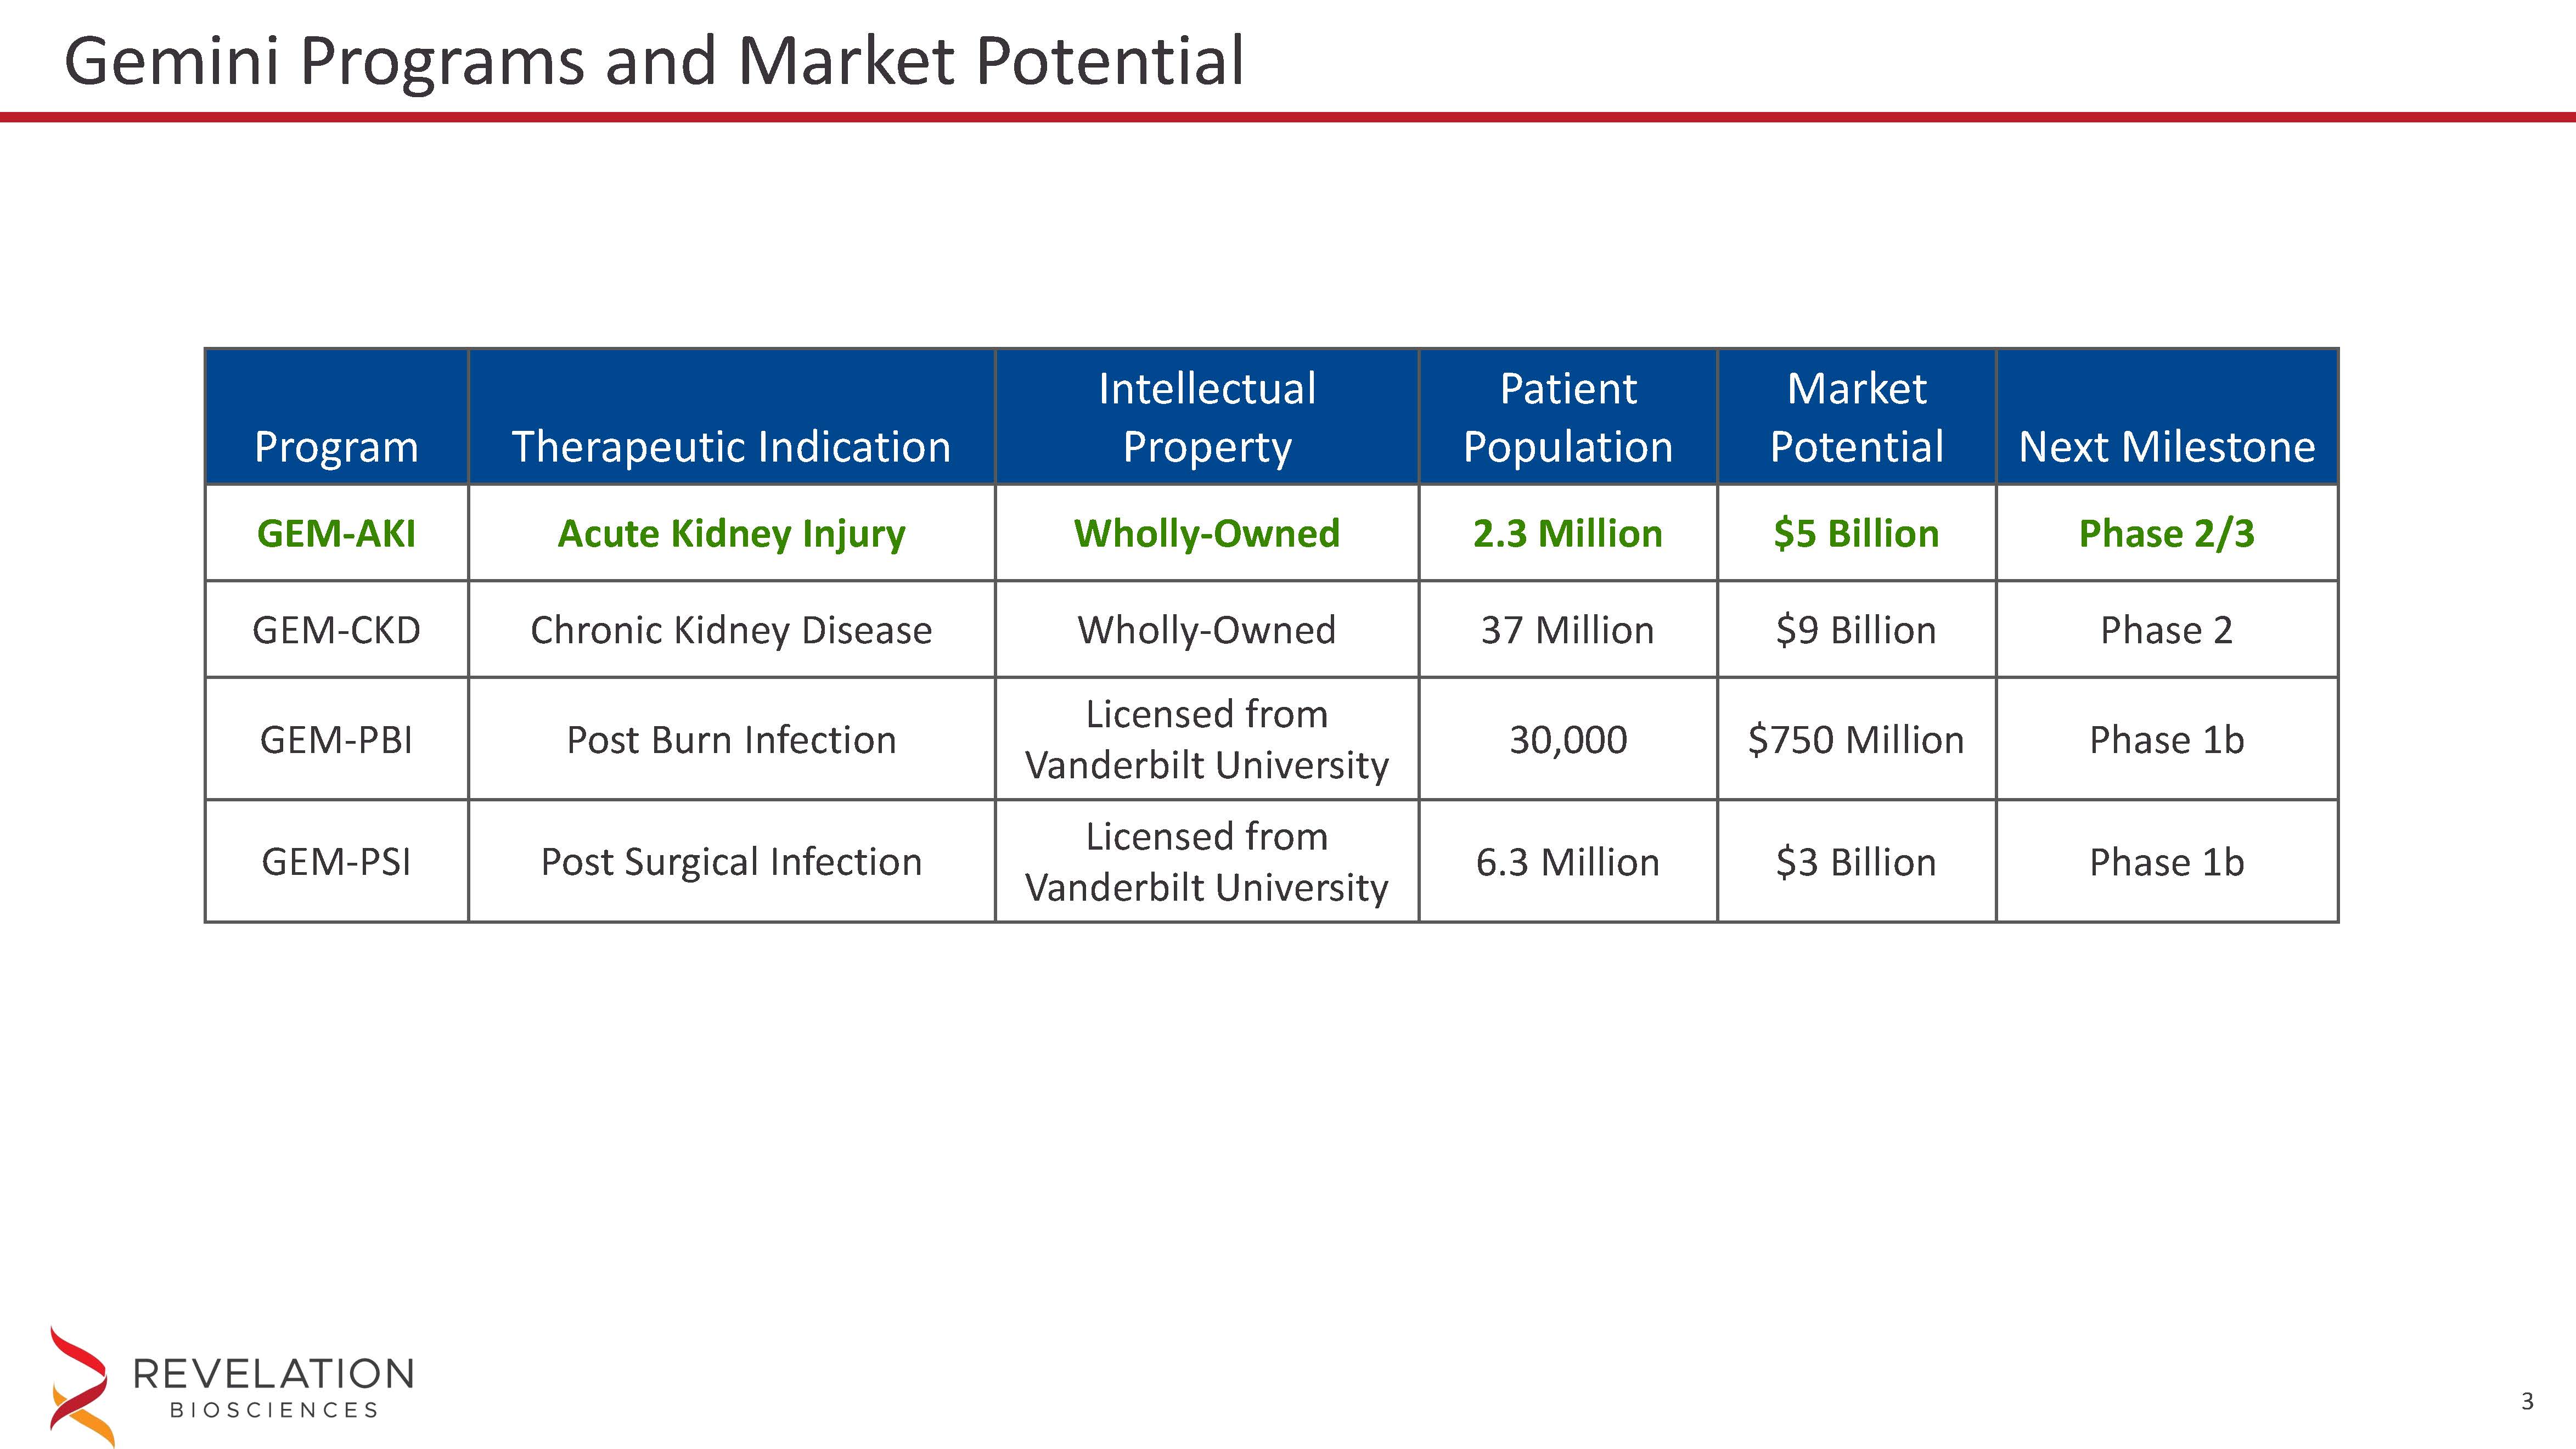2576x1449 pixels.
Task: Click the $750 Million market potential cell
Action: (1856, 740)
